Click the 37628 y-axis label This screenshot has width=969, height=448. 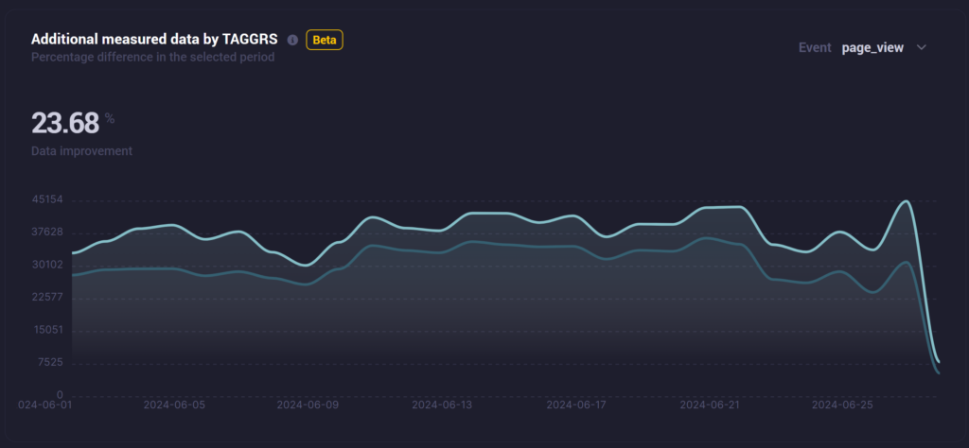(47, 233)
